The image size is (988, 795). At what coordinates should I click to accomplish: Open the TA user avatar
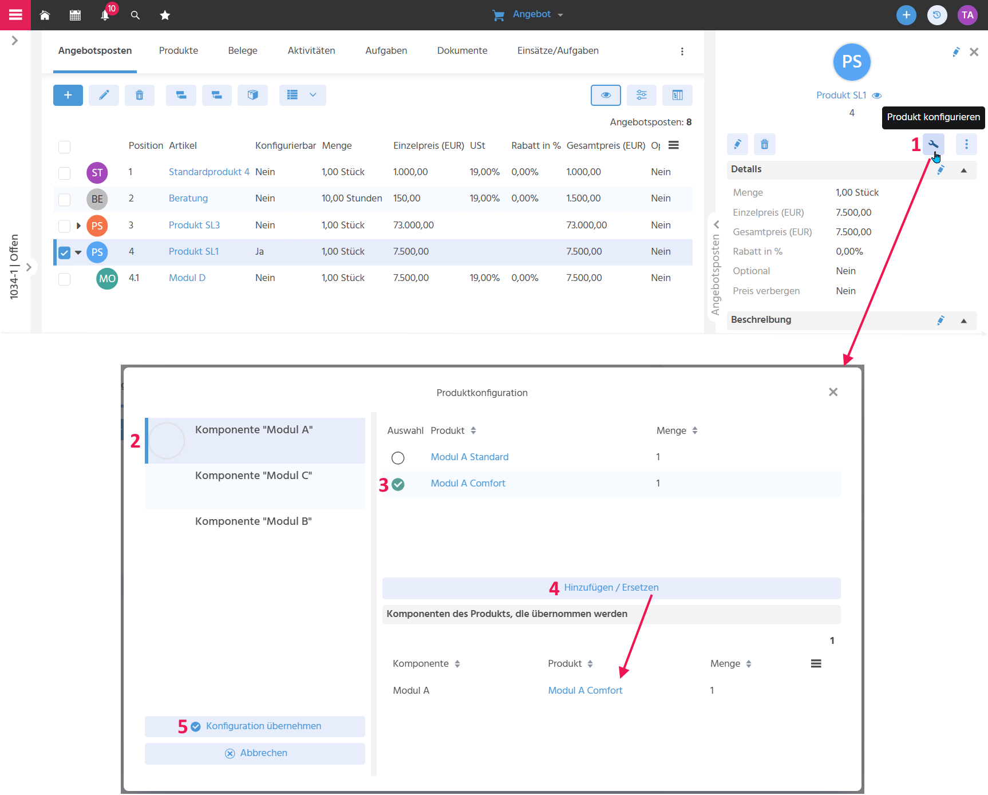coord(967,15)
